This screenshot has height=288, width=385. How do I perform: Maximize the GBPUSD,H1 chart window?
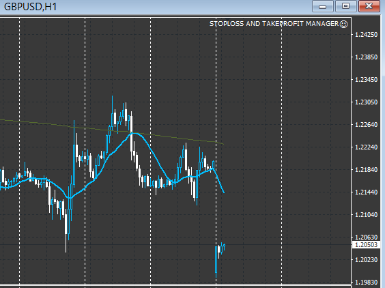[345, 6]
